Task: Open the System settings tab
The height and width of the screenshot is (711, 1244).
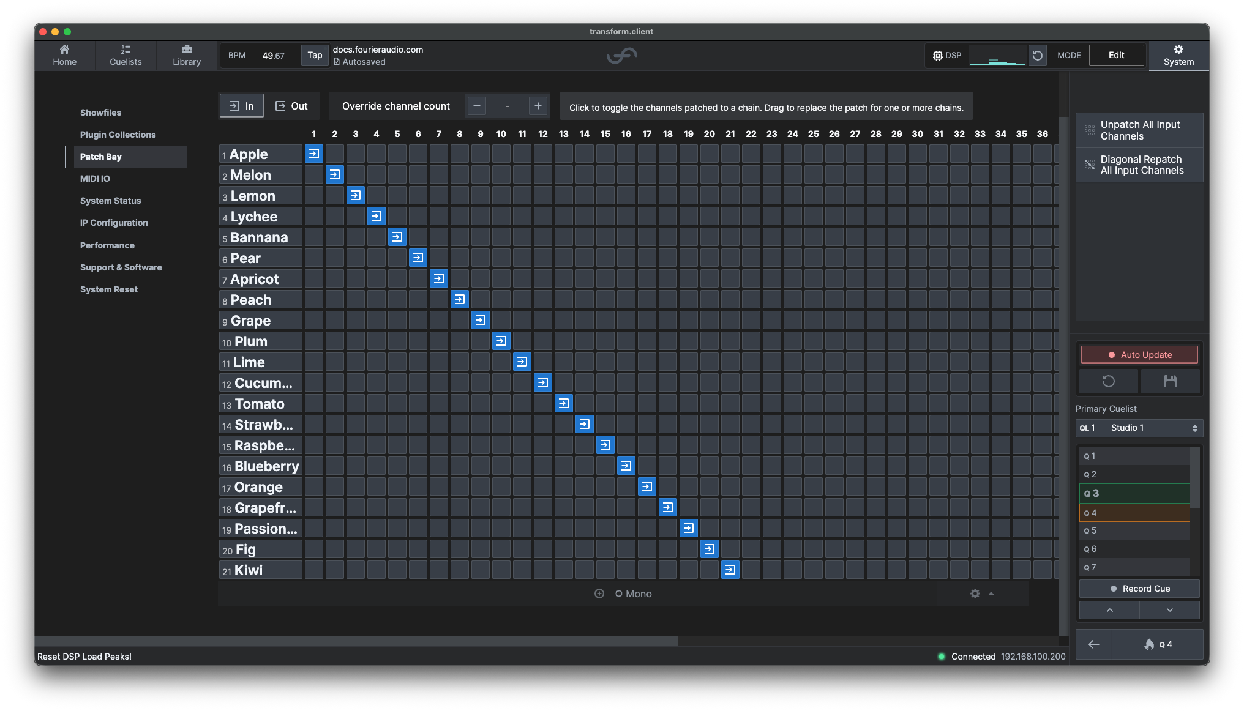Action: [x=1178, y=55]
